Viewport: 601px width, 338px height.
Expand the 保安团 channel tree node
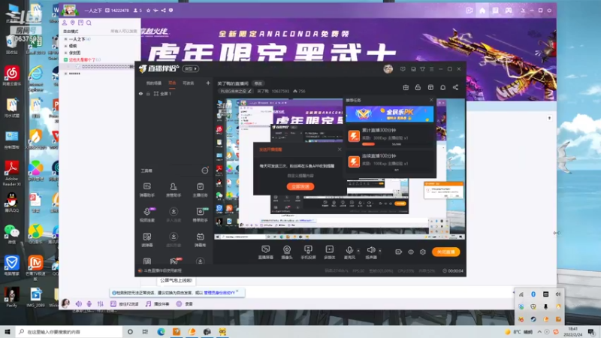[x=66, y=53]
